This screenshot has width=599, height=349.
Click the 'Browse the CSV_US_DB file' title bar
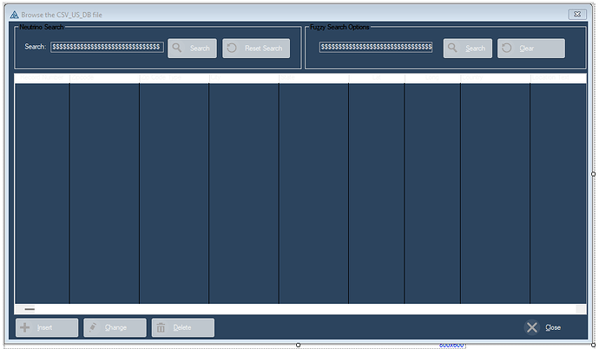click(260, 15)
